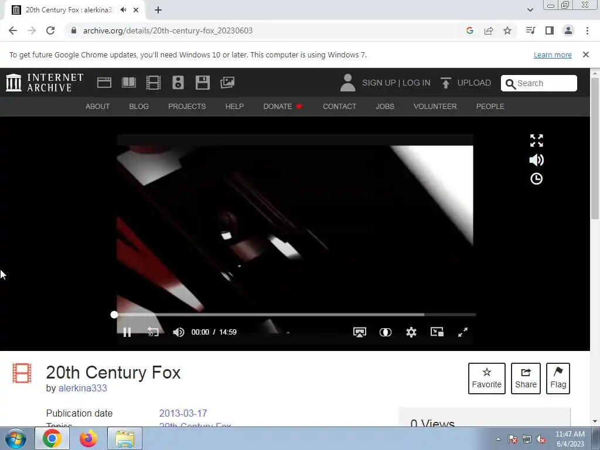This screenshot has height=450, width=600.
Task: Open the Web (Wayback) media icon
Action: [104, 83]
